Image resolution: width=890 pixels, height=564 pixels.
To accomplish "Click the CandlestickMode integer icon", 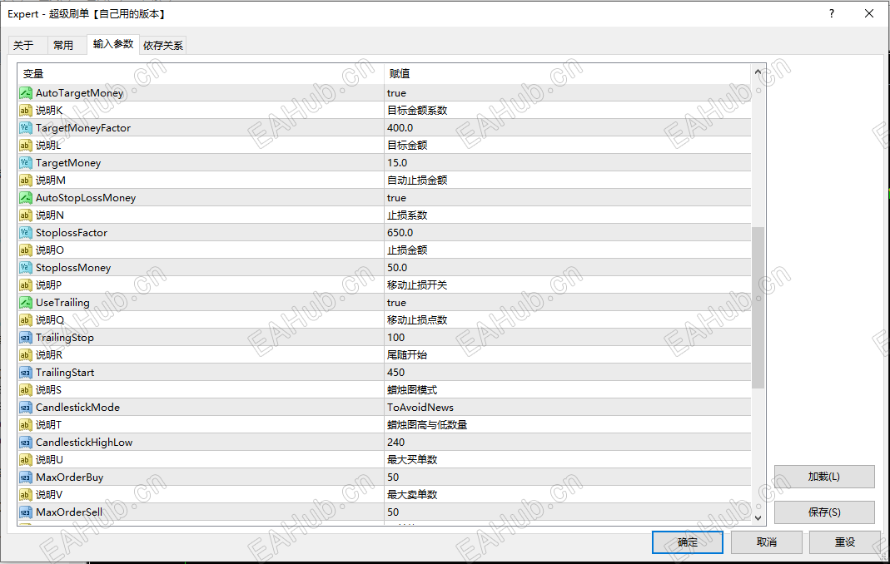I will coord(26,408).
